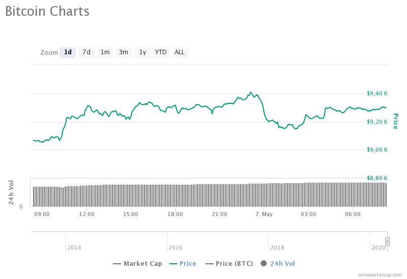Hide the green Price series legend

(182, 263)
